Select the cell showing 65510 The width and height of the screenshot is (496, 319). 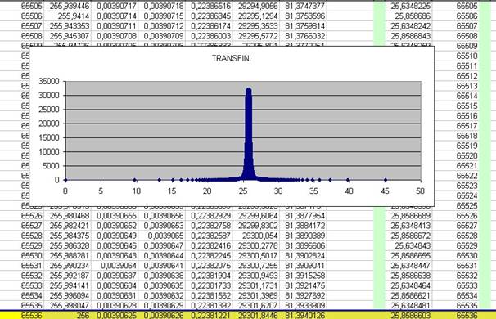[x=456, y=56]
